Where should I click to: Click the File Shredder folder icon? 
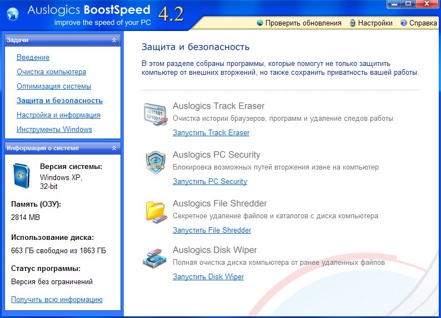(x=156, y=212)
